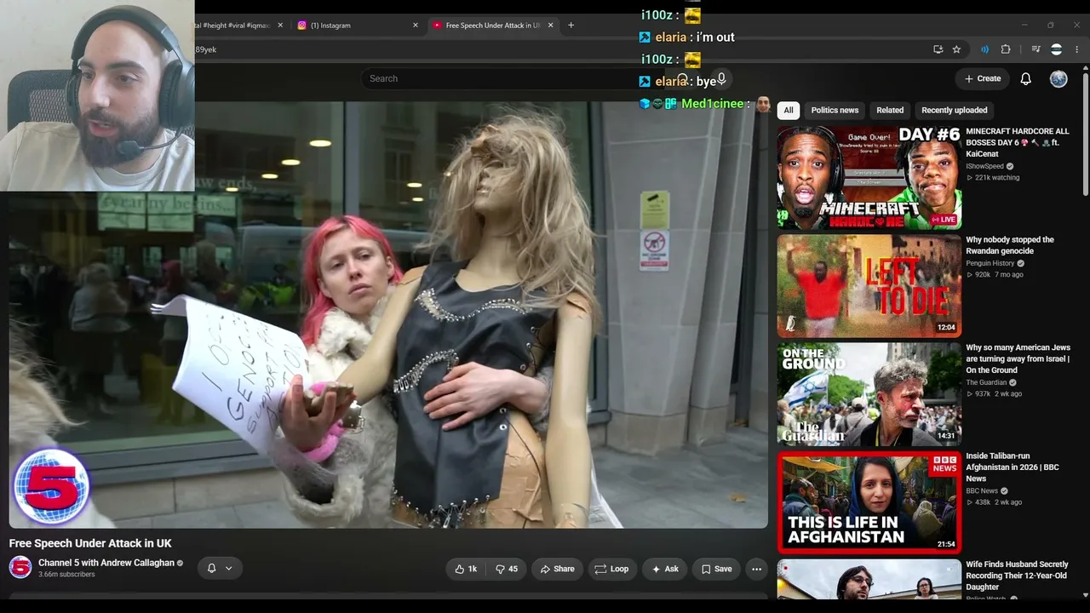Open YouTube notifications bell

point(1026,78)
